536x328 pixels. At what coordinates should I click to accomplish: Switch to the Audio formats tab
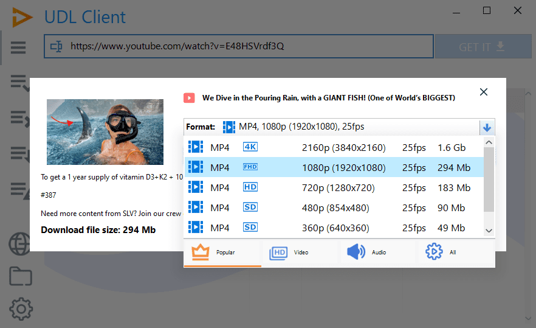pos(378,253)
